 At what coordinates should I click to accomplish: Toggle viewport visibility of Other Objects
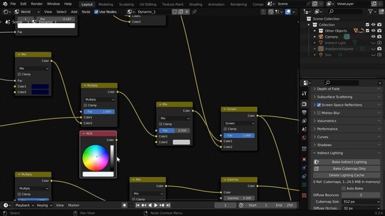pos(373,31)
